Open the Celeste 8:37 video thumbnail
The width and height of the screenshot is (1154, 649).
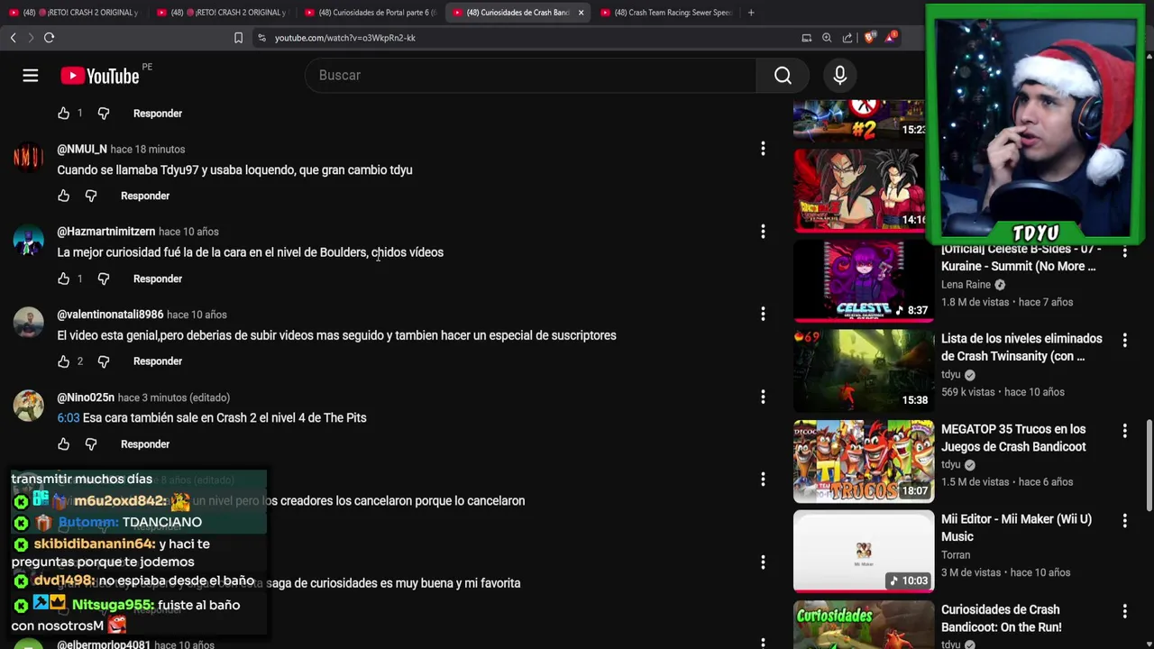[864, 281]
